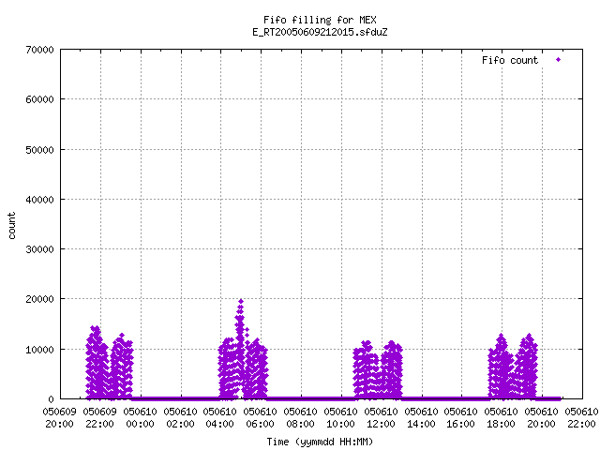Select the file name E_RT20050609212015.sfduZ
Viewport: 600px width, 450px height.
320,32
